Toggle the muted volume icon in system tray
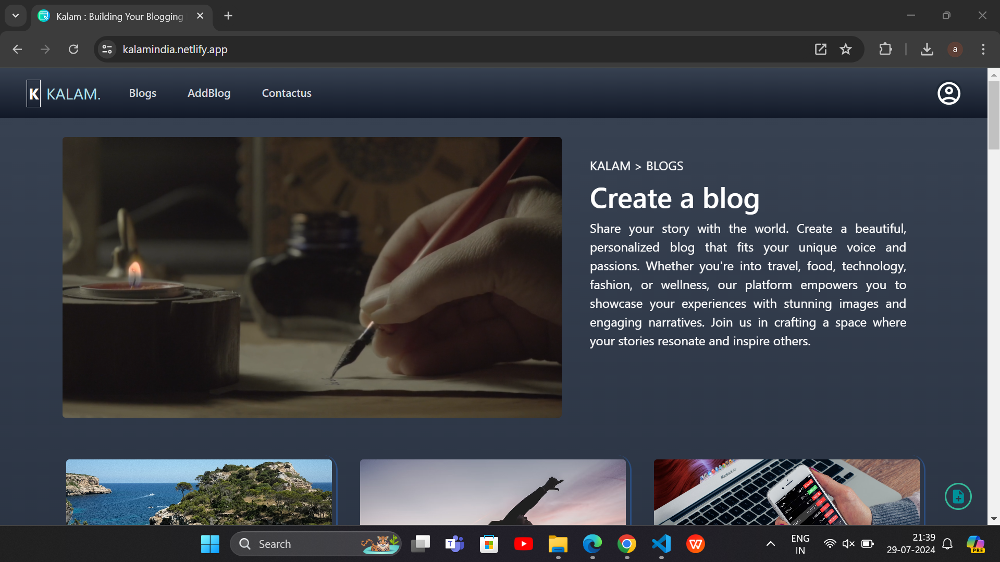This screenshot has width=1000, height=562. (848, 544)
